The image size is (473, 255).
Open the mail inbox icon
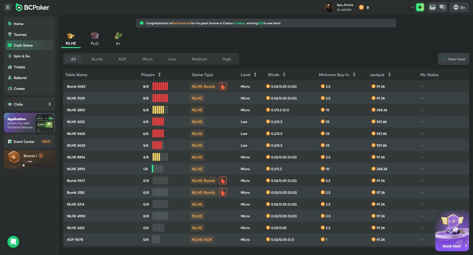432,7
